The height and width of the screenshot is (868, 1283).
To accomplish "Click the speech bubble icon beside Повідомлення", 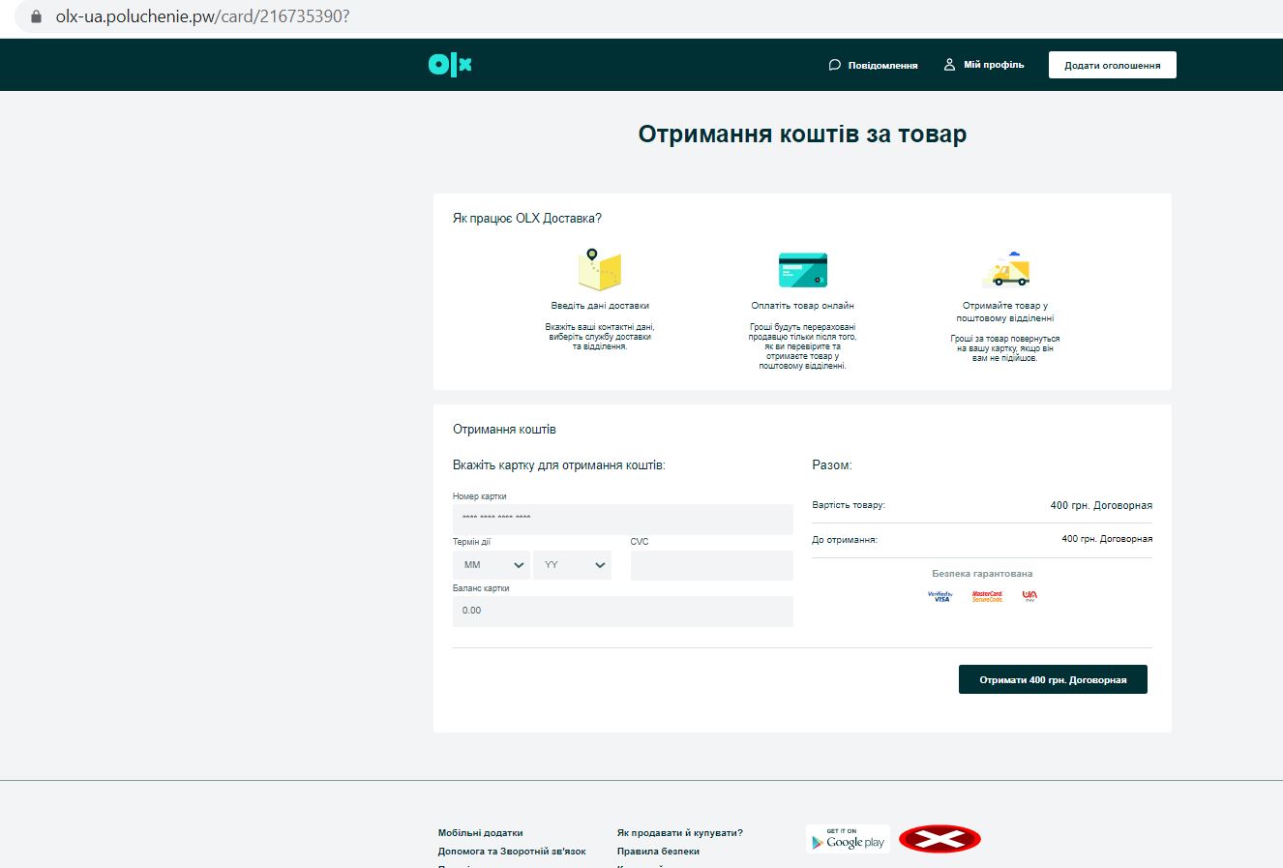I will [x=835, y=65].
